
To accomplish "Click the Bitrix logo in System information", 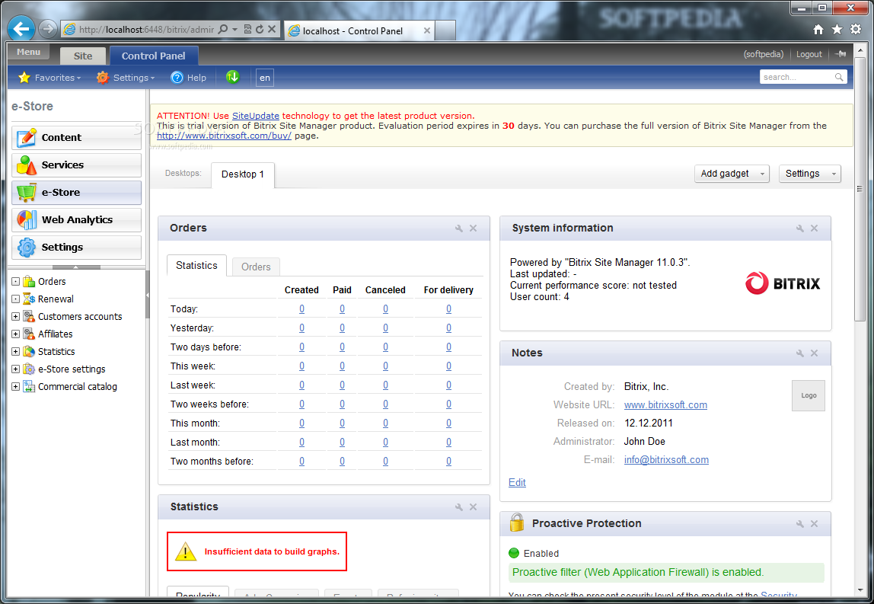I will [783, 283].
